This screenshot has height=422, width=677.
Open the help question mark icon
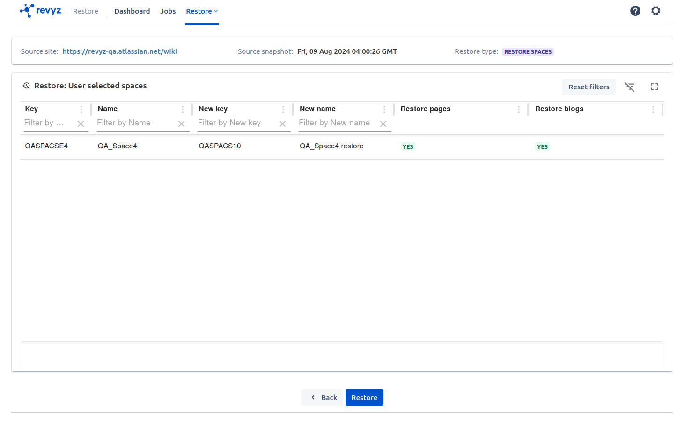pos(635,11)
